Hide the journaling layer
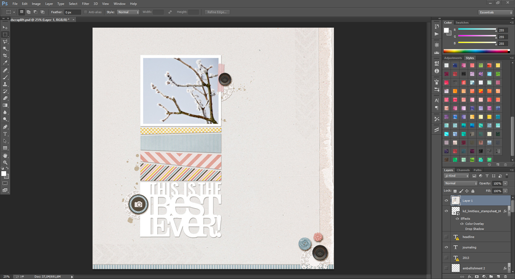515x279 pixels. [x=446, y=247]
